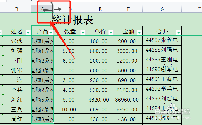Click merged cell 44289王刚电

pyautogui.click(x=162, y=60)
